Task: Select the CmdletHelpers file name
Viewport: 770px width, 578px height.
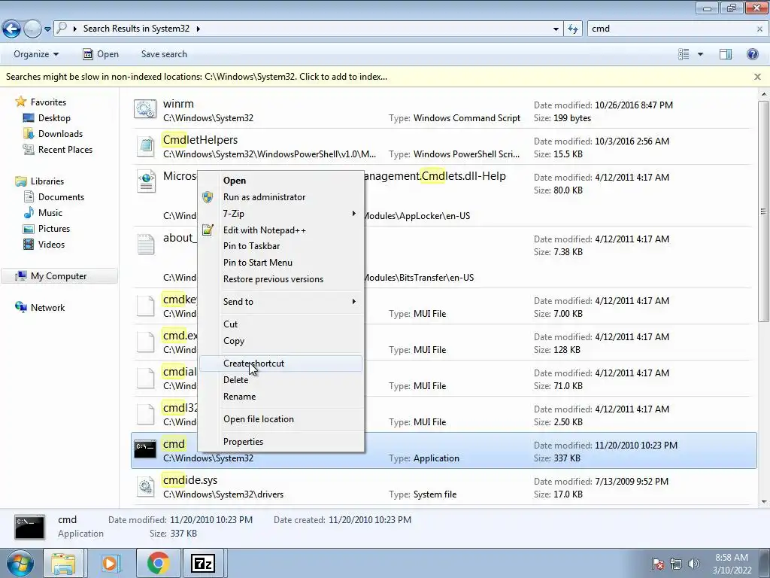Action: point(200,140)
